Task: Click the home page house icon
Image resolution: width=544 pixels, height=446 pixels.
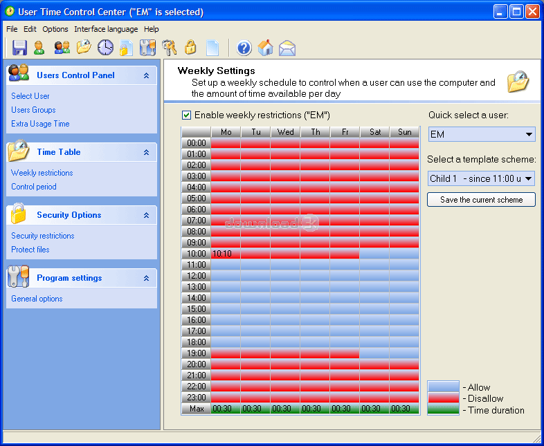Action: coord(265,48)
